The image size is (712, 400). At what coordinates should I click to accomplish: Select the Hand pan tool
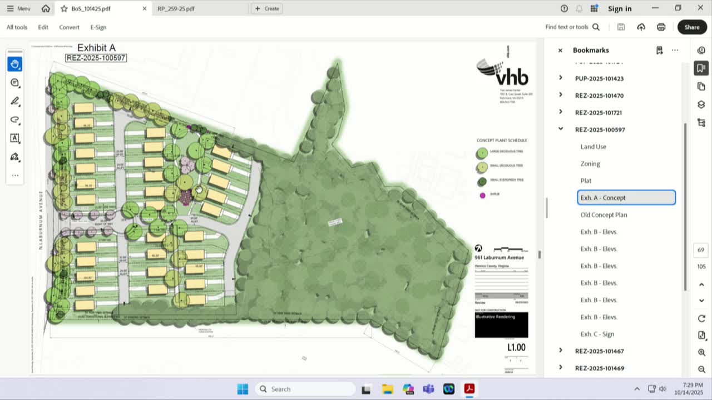pos(15,64)
